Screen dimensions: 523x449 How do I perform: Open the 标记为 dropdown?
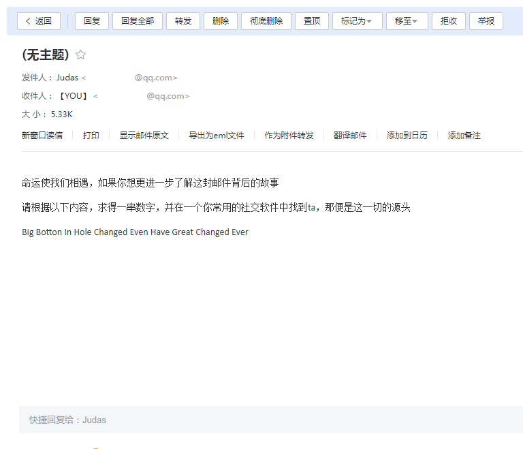pos(357,21)
